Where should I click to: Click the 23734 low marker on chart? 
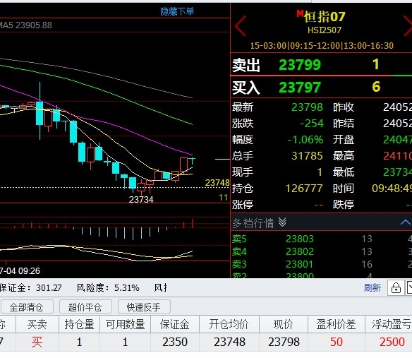point(141,200)
